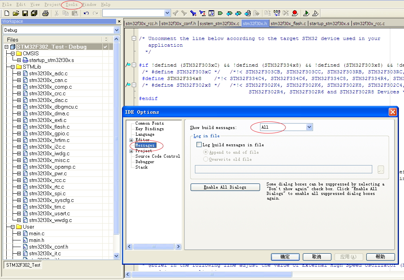Undo the last edit via the toolbar arrow
Screen dimensions: 404x280
86,13
